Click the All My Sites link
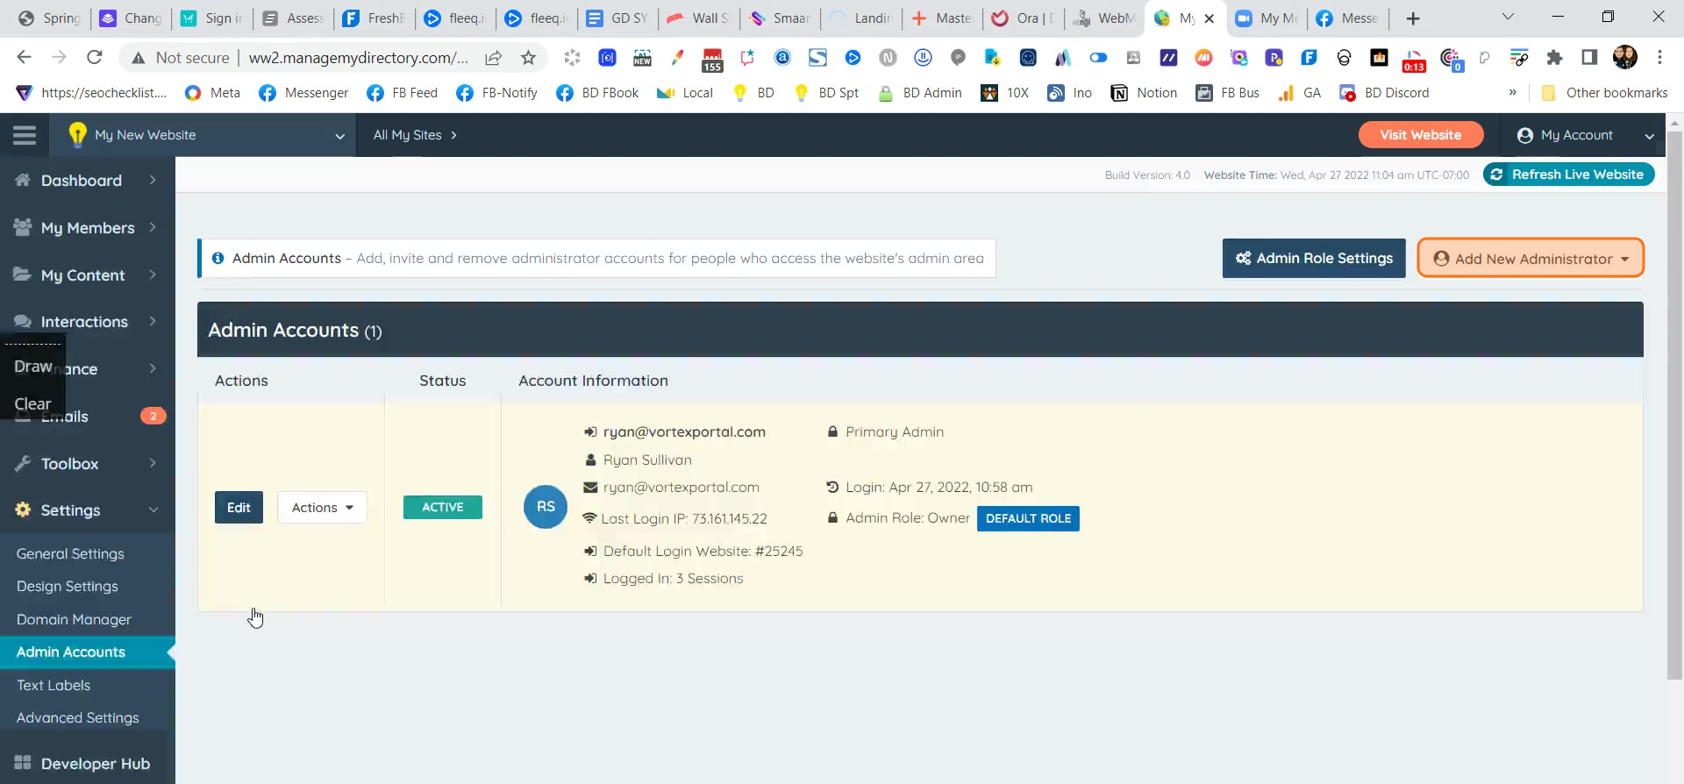1684x784 pixels. pyautogui.click(x=415, y=135)
